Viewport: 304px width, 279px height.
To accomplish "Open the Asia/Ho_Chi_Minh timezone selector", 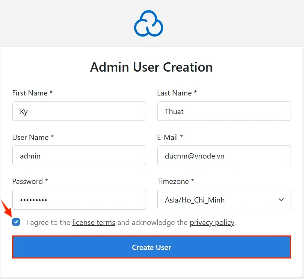I will (x=224, y=200).
